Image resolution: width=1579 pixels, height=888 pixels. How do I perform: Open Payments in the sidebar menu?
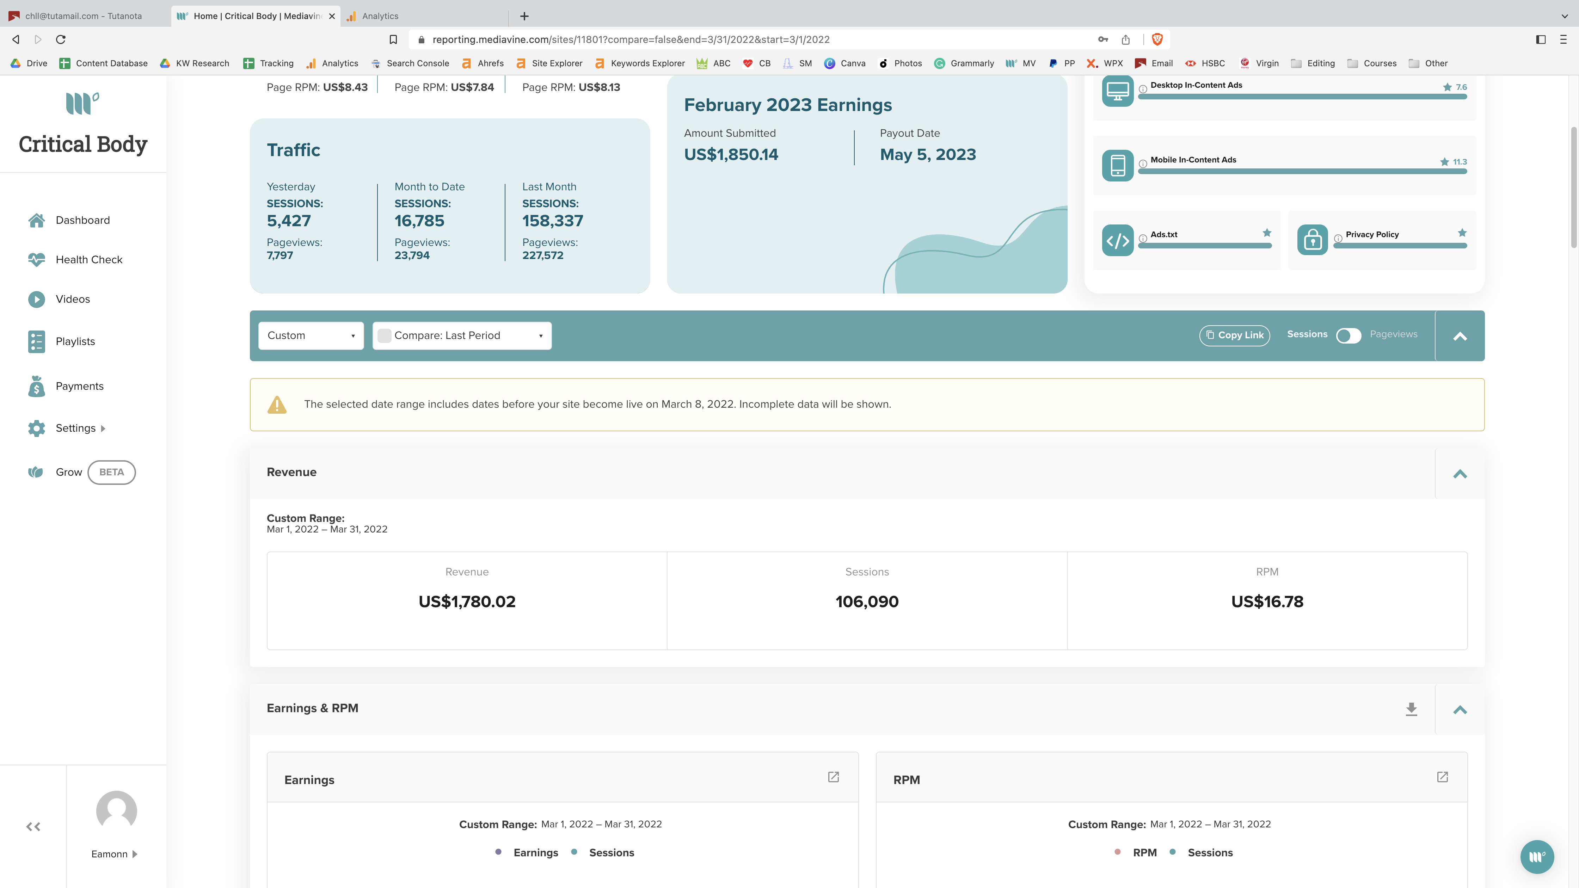click(80, 386)
